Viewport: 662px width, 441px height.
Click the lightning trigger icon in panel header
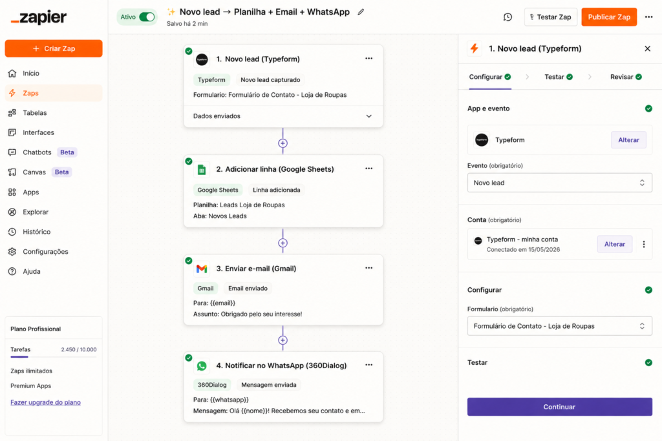click(475, 48)
